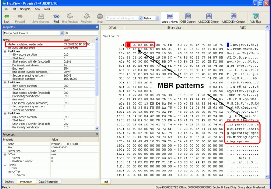Open the Master Boot Record template dropdown
The width and height of the screenshot is (271, 189).
pos(62,33)
